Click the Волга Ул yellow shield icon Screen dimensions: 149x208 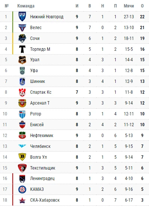click(22, 157)
